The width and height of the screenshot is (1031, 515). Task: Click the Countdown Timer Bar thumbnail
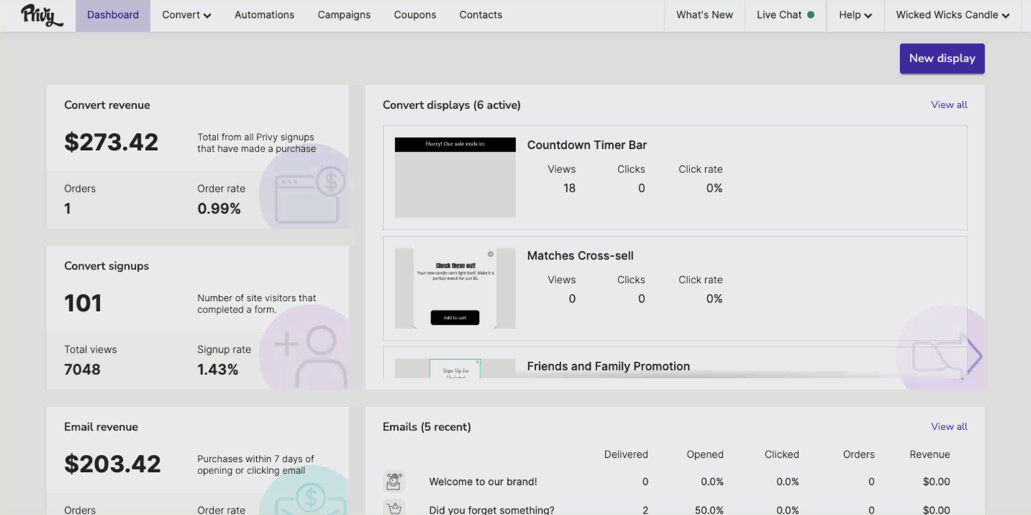[455, 177]
